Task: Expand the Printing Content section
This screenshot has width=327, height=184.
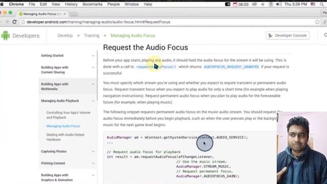Action: [93, 164]
